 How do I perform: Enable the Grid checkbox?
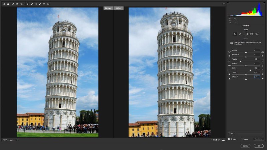[x=229, y=133]
